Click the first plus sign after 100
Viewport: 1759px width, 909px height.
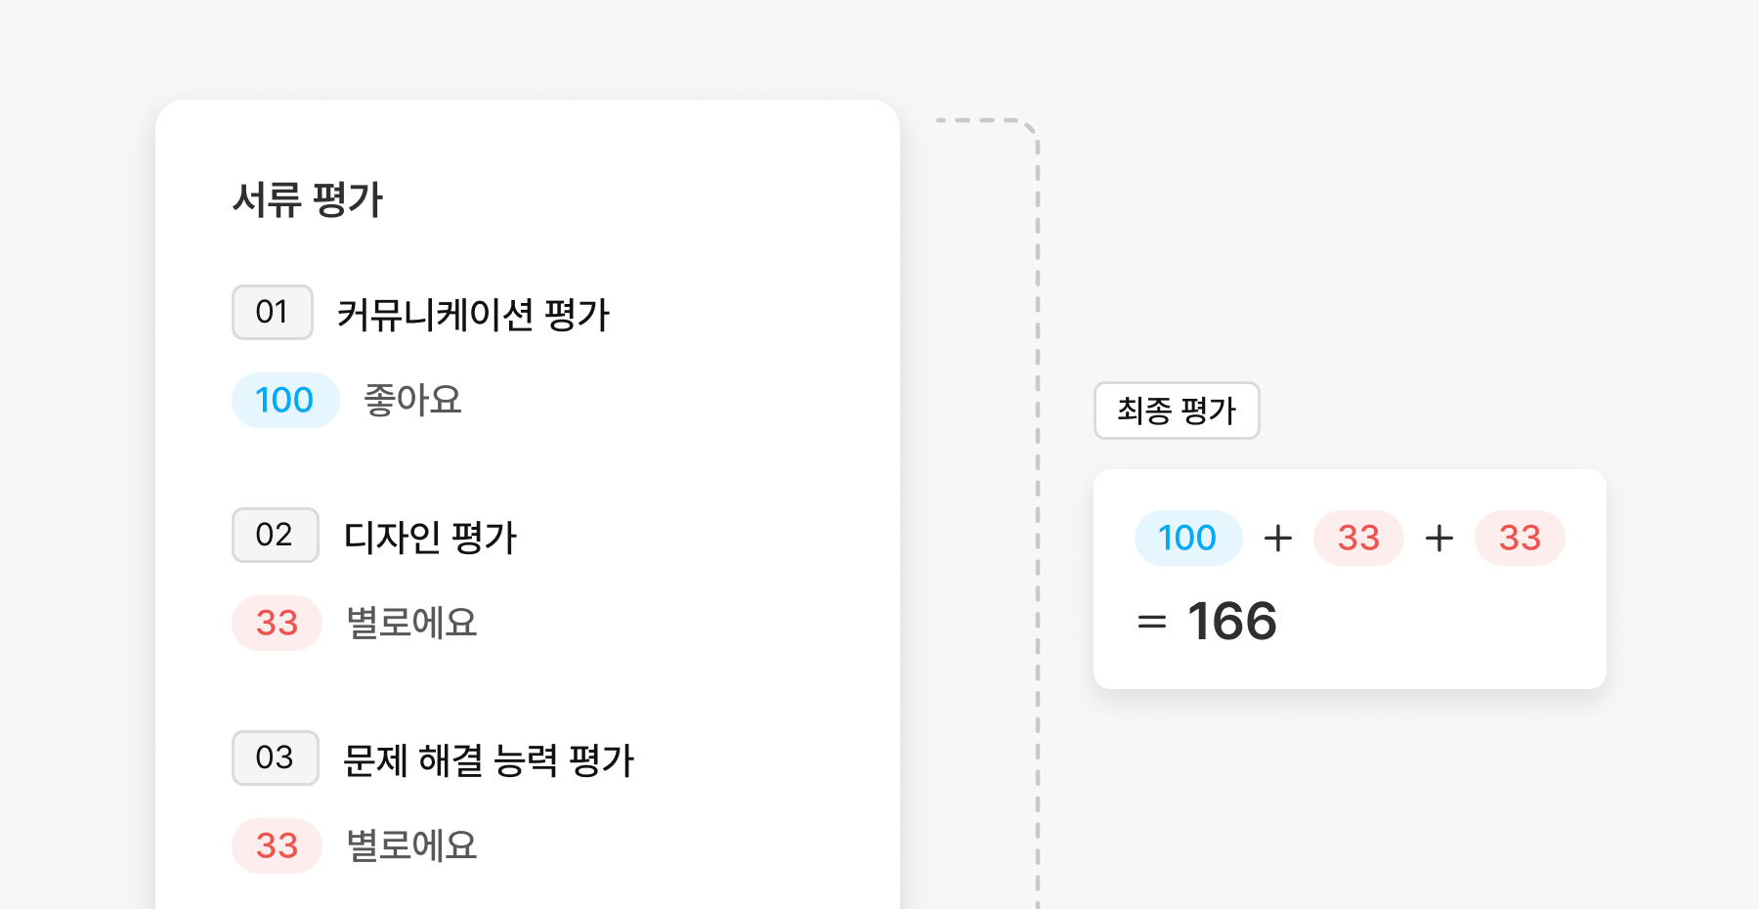(x=1278, y=539)
